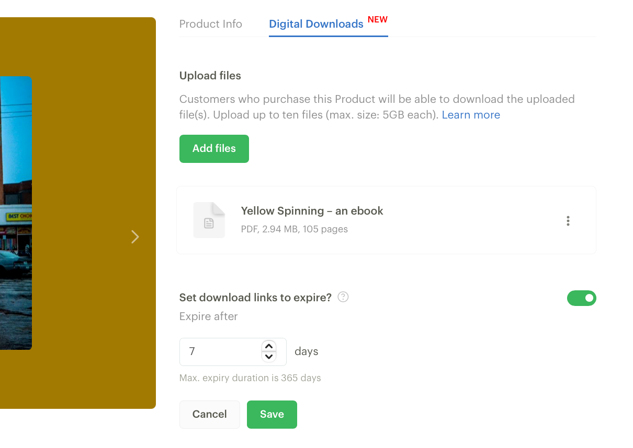The image size is (633, 448).
Task: Click the help icon beside expiry question
Action: [343, 297]
